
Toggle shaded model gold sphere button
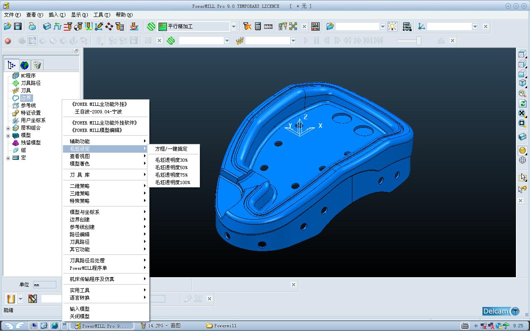click(x=523, y=150)
